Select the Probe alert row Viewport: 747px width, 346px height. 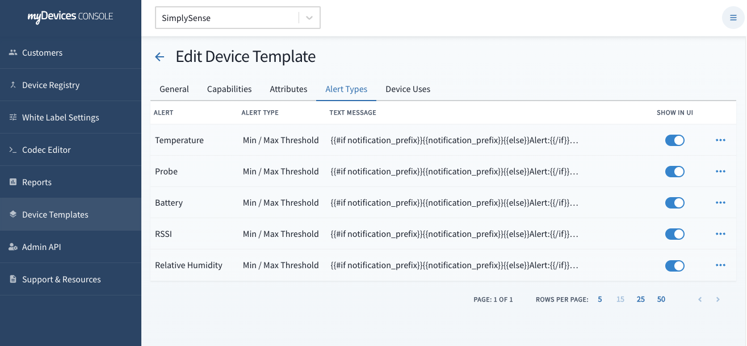click(x=166, y=172)
